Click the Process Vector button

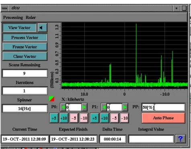tap(25, 38)
